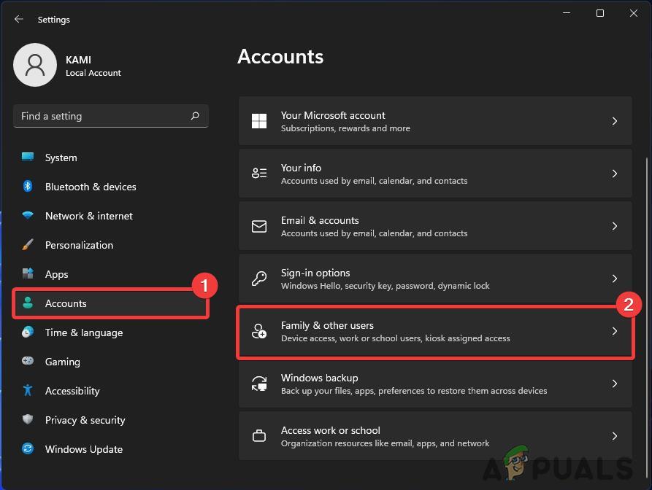Click the Accessibility figure icon
The height and width of the screenshot is (490, 652).
point(28,391)
